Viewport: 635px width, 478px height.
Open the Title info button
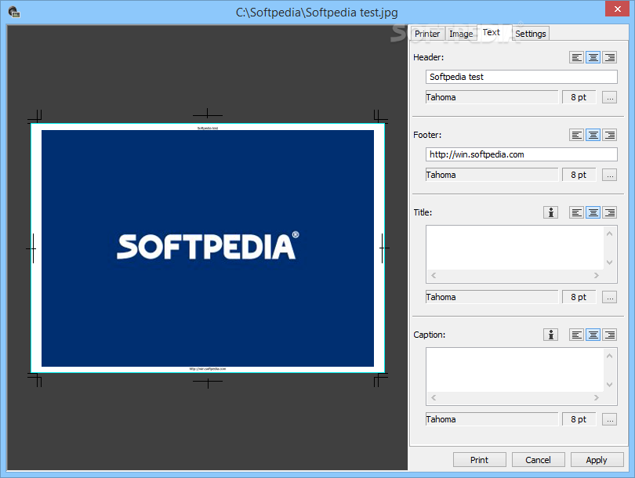tap(551, 212)
